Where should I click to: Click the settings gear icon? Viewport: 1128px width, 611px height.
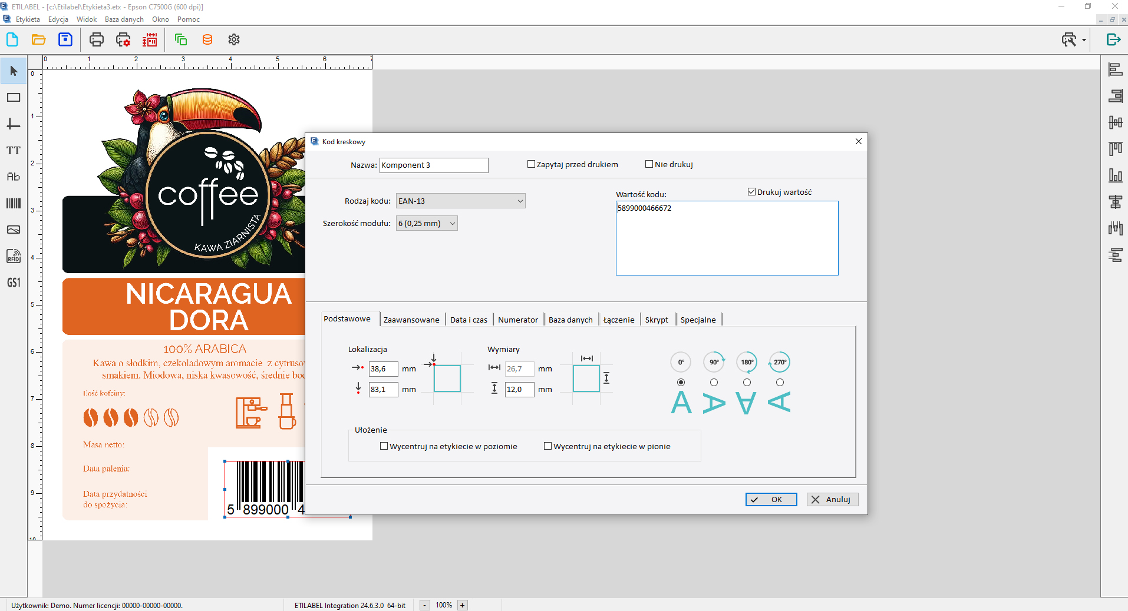click(234, 39)
